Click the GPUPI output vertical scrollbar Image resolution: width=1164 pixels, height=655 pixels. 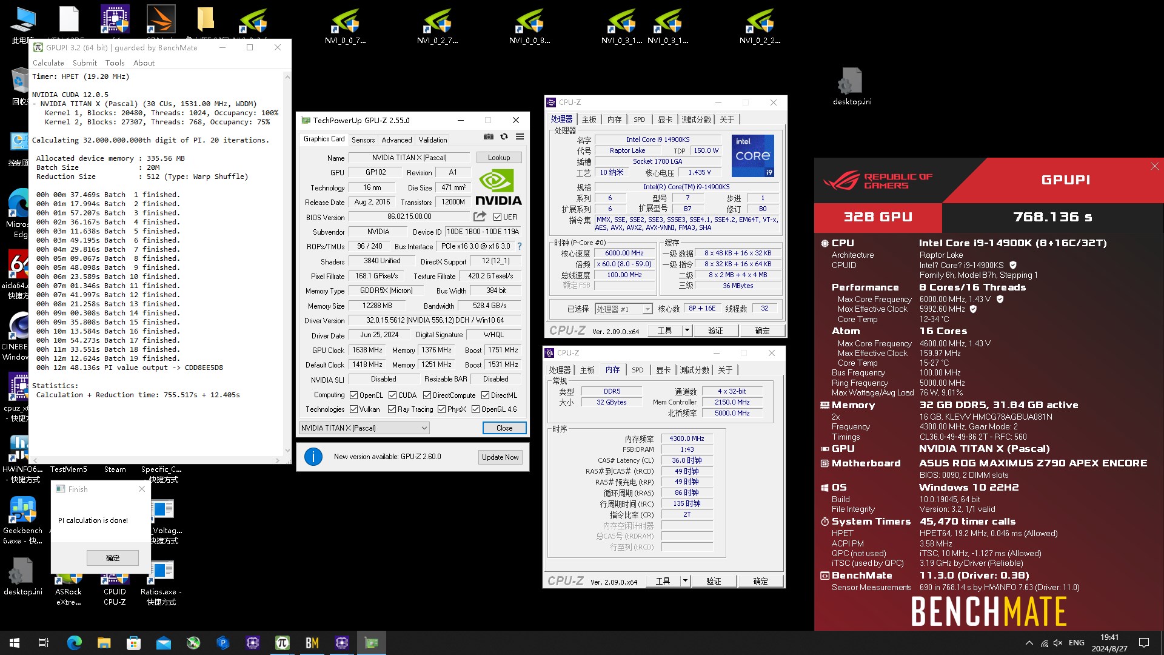click(x=287, y=264)
